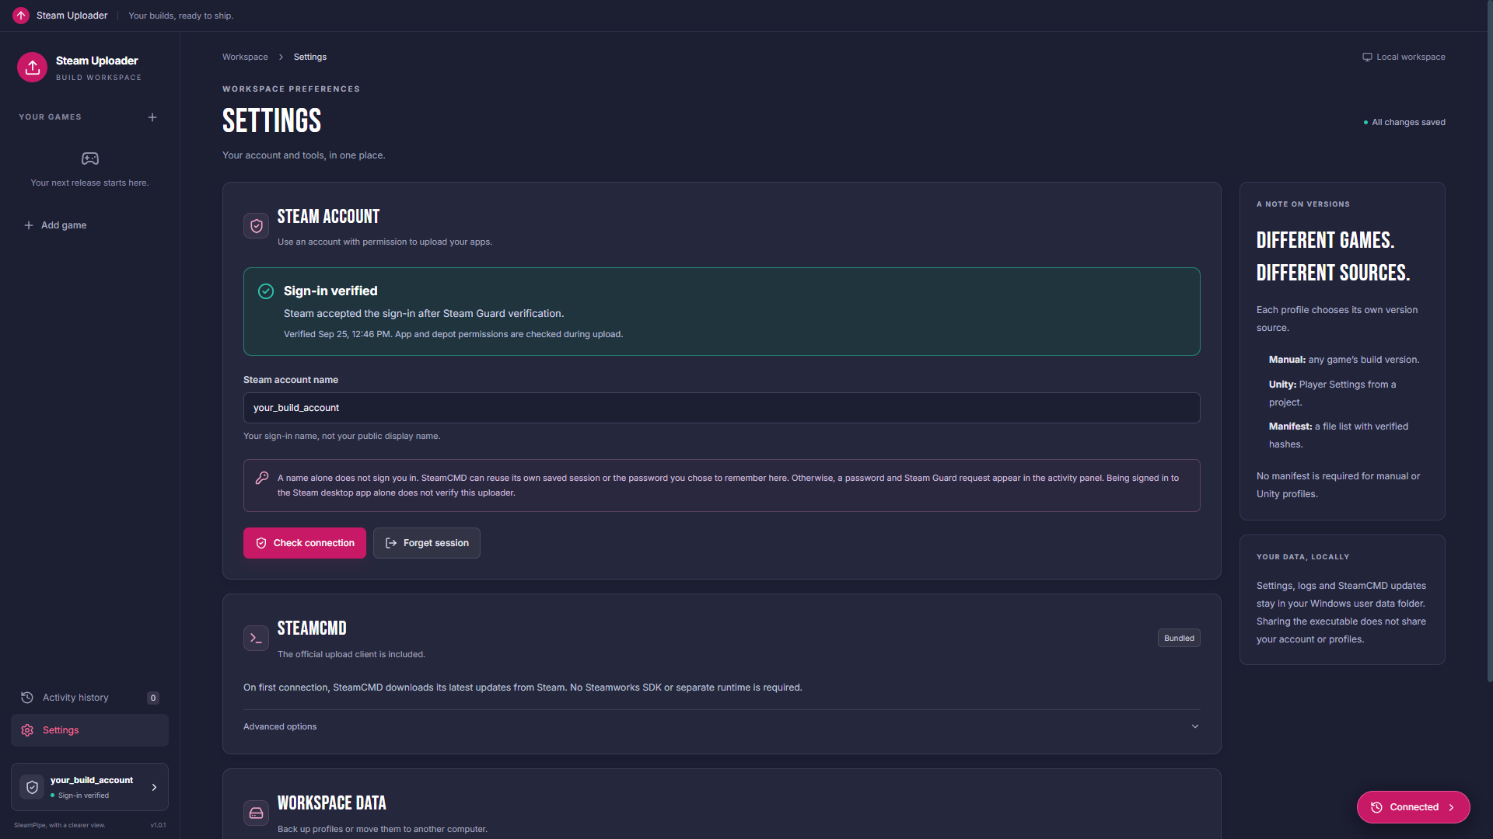The height and width of the screenshot is (839, 1493).
Task: Select Settings in the sidebar
Action: (x=89, y=730)
